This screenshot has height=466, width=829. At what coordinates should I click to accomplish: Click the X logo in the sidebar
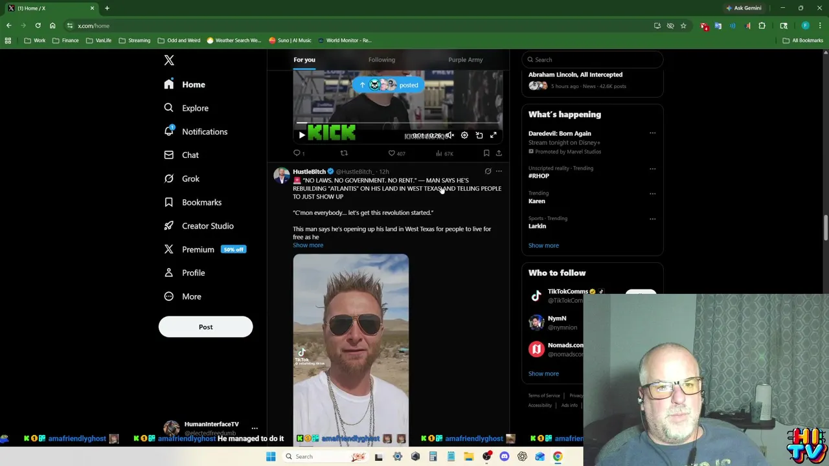click(x=169, y=60)
